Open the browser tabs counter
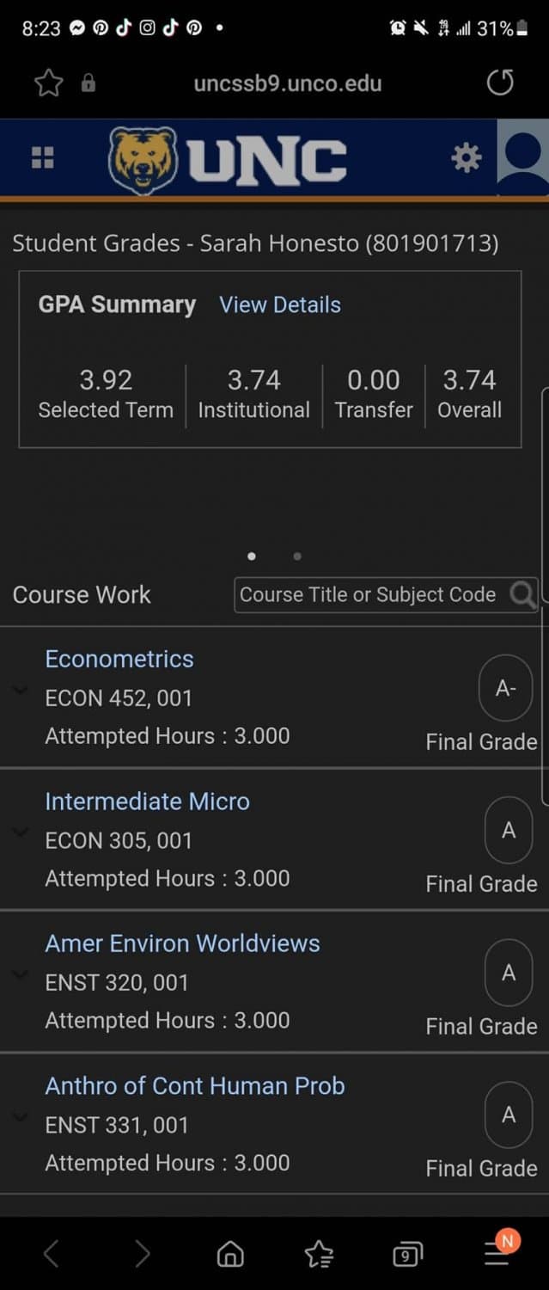Screen dimensions: 549x1290 (407, 1255)
